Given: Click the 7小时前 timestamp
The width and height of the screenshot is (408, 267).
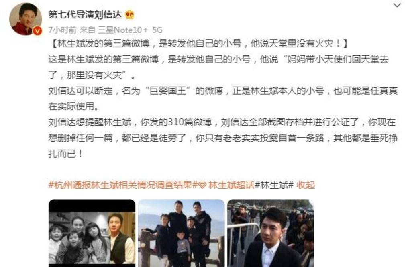Looking at the screenshot, I should click(x=63, y=30).
